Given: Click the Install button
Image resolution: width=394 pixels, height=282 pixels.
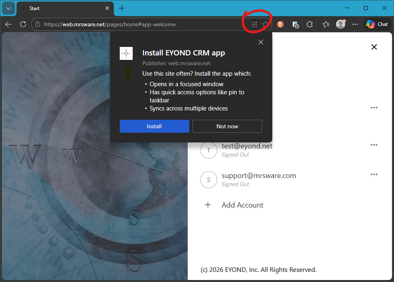Looking at the screenshot, I should pos(154,126).
